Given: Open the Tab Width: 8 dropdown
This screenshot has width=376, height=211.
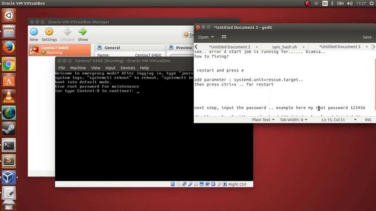Looking at the screenshot, I should pyautogui.click(x=294, y=120).
